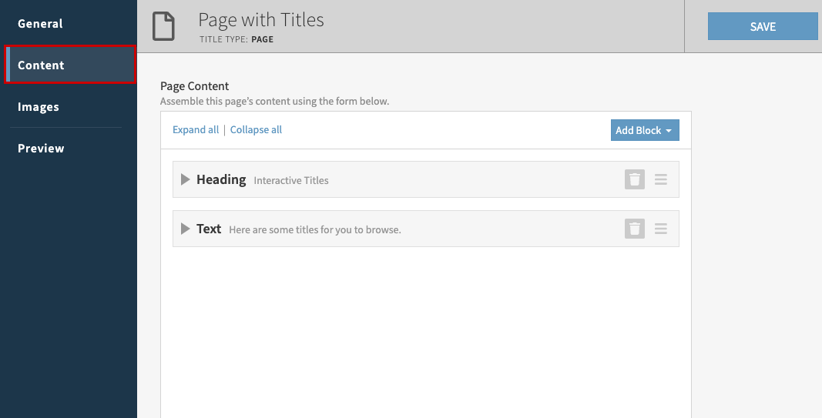Click the Expand all link
The image size is (822, 418).
(196, 130)
